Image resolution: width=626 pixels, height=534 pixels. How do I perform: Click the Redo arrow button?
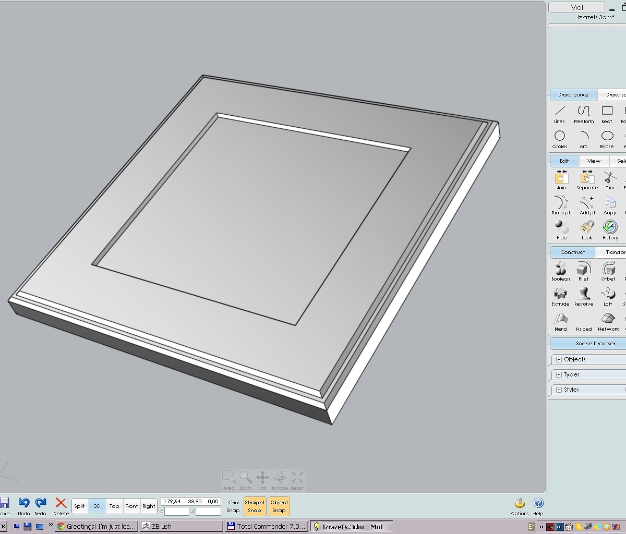pos(41,506)
